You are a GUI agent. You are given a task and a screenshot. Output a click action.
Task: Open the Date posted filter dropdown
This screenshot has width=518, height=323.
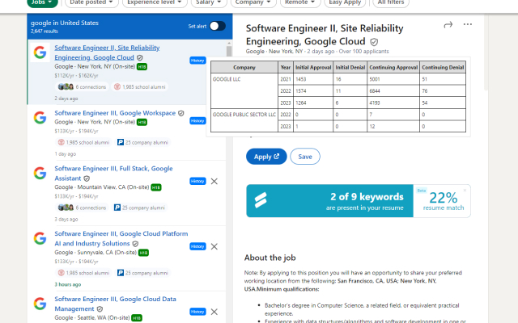coord(91,2)
